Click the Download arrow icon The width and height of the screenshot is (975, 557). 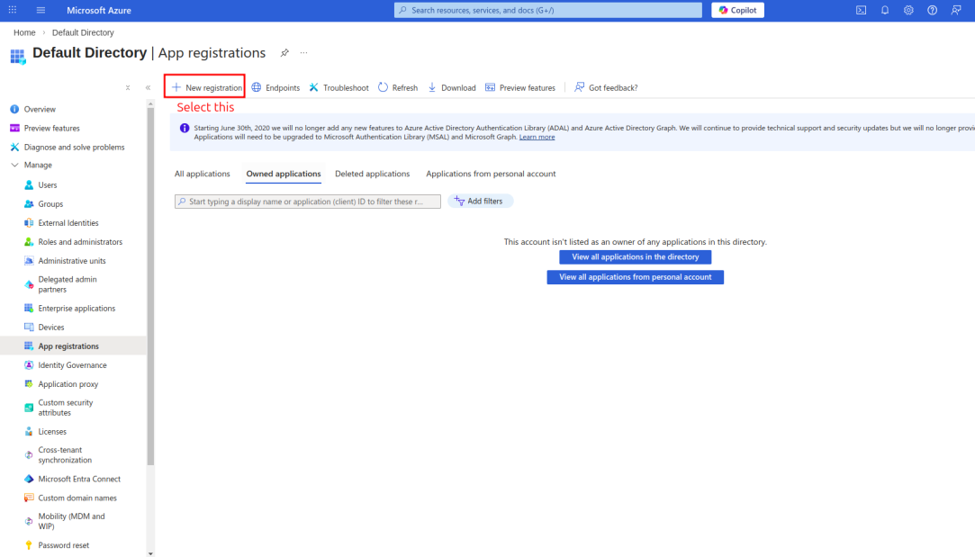(432, 87)
